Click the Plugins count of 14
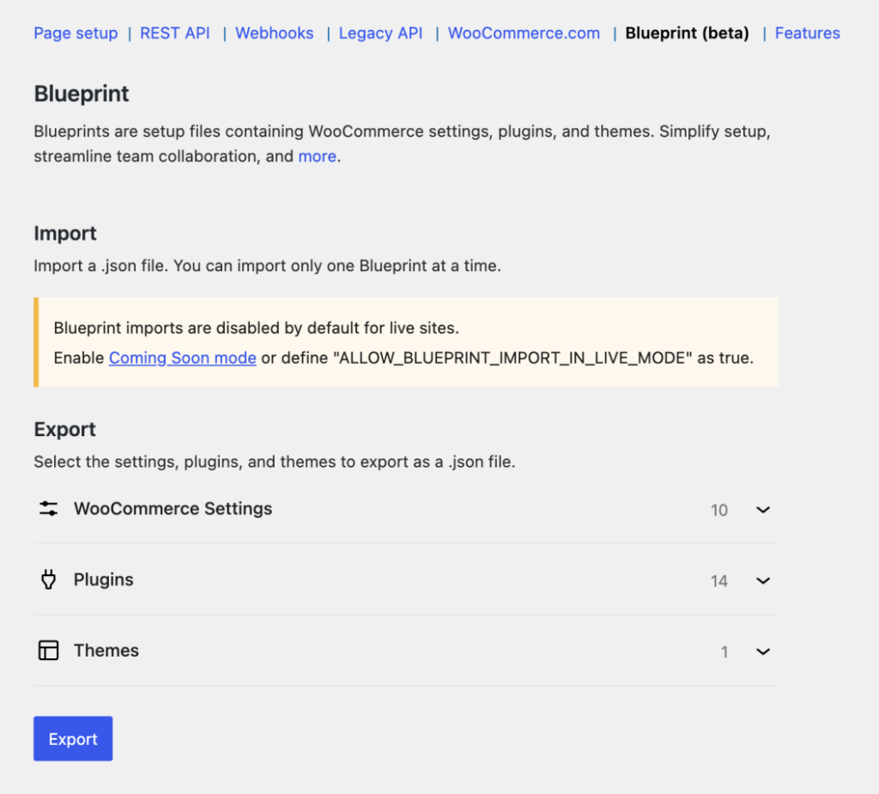This screenshot has height=794, width=879. [x=718, y=581]
